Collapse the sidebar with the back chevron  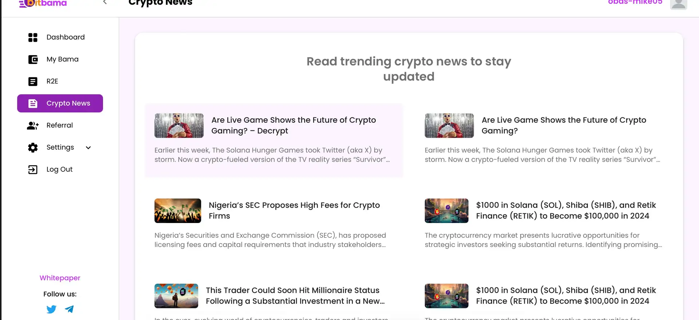(x=105, y=3)
